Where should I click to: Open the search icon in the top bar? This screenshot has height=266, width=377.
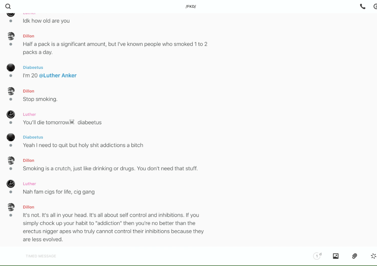coord(8,6)
